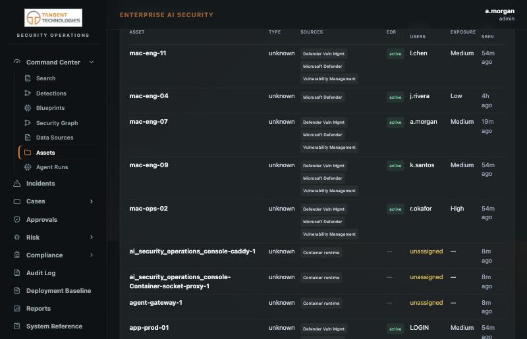The height and width of the screenshot is (339, 527).
Task: Click the Approvals shield icon
Action: coord(17,219)
